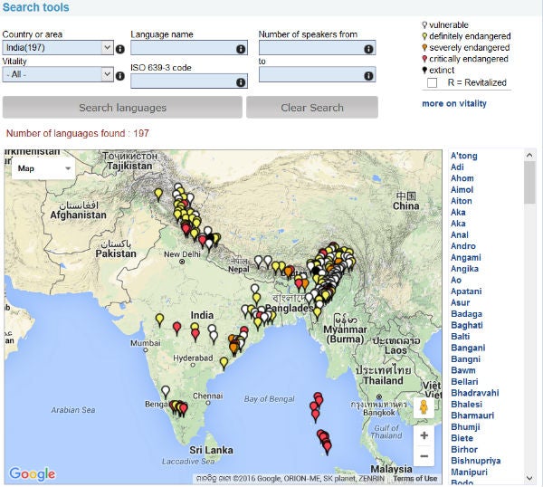This screenshot has height=487, width=543.
Task: Toggle the R = Revitalized checkbox
Action: click(433, 83)
